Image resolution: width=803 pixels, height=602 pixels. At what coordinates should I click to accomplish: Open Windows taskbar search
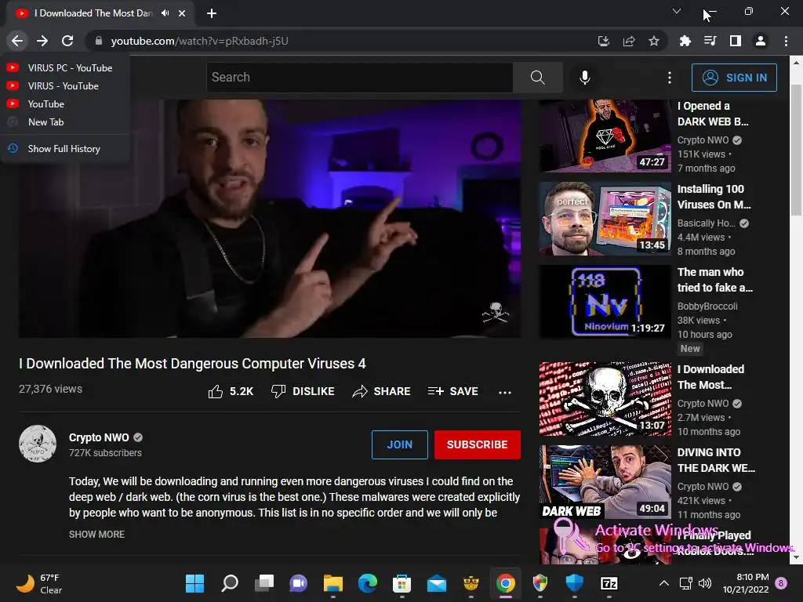[230, 583]
